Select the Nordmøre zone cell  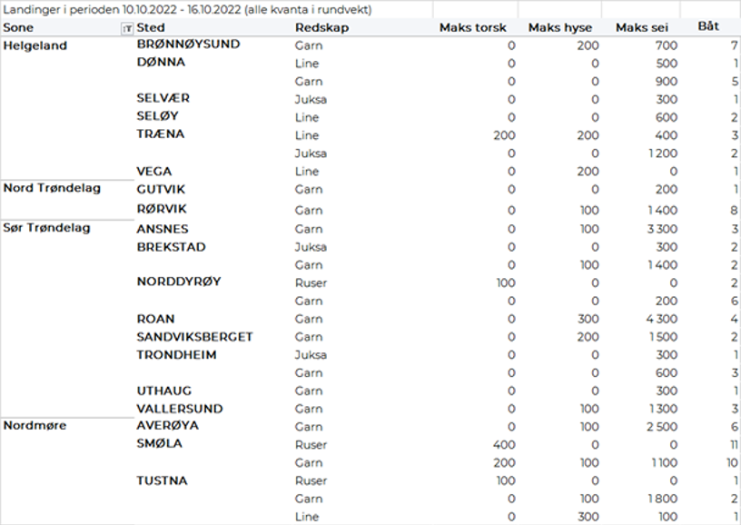(x=35, y=425)
